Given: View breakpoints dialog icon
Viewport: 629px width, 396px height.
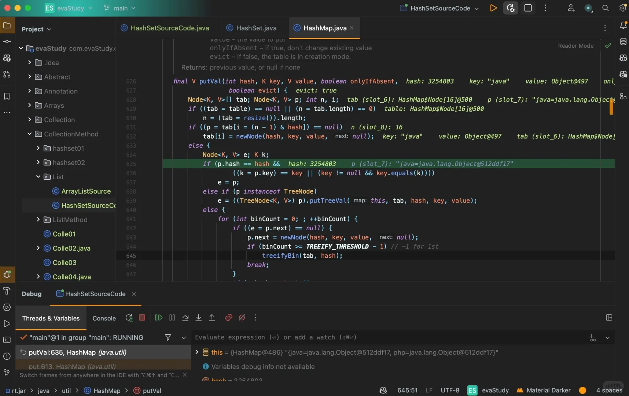Looking at the screenshot, I should click(x=229, y=318).
